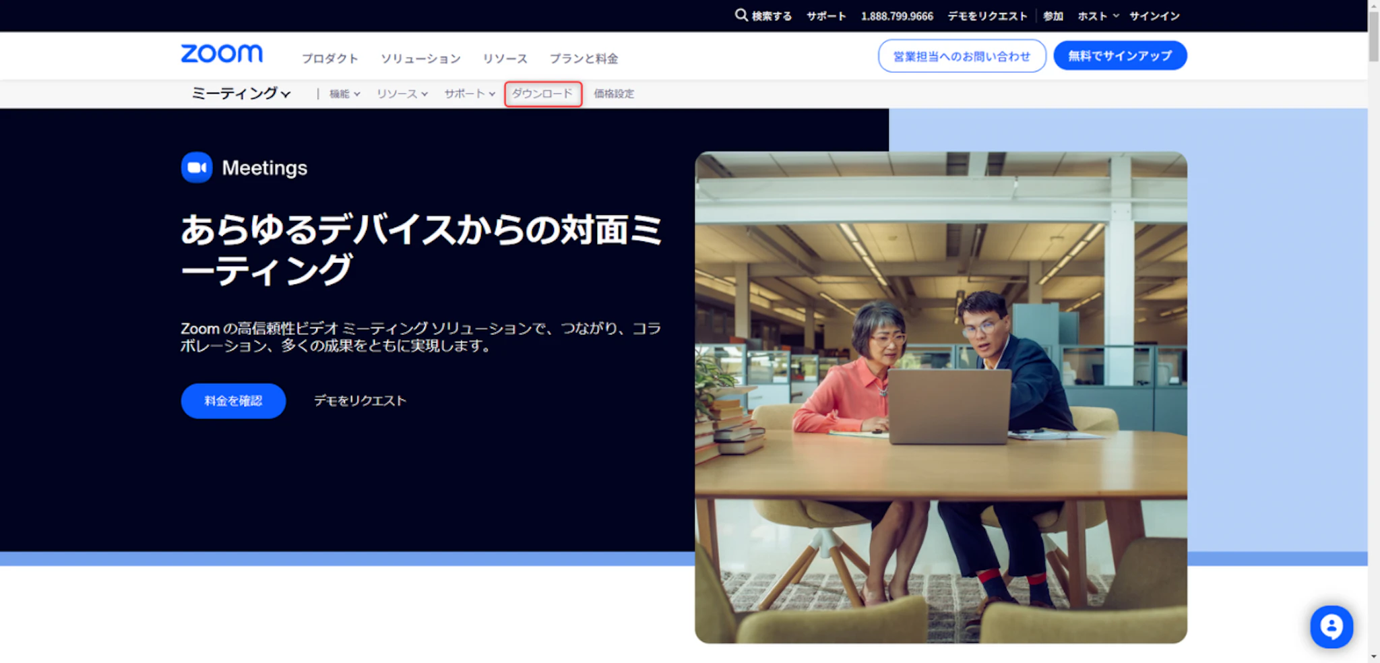Open the 機能 submenu dropdown
Screen dimensions: 1380x663
pyautogui.click(x=344, y=94)
